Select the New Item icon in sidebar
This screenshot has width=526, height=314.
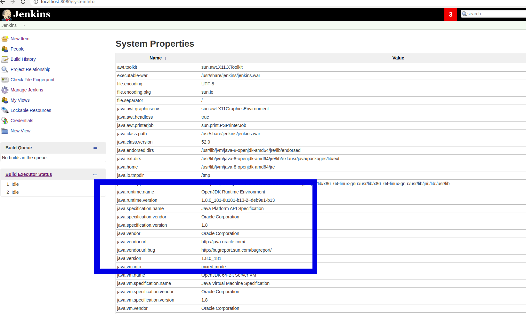[x=5, y=38]
